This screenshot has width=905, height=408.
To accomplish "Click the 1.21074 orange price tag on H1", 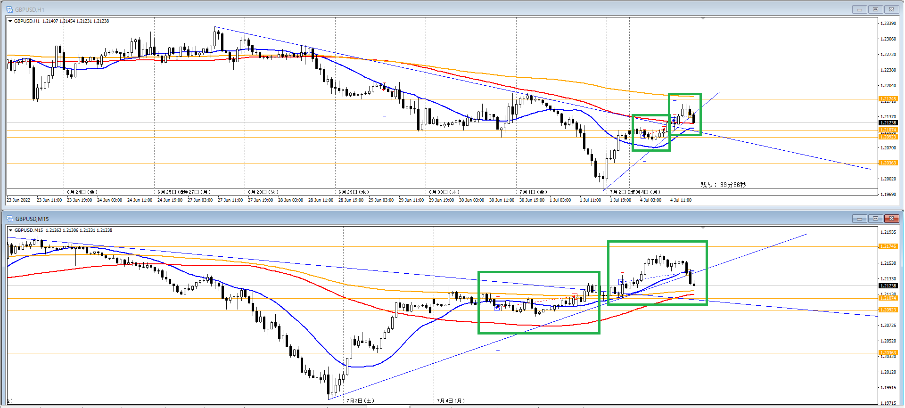I will (x=888, y=130).
